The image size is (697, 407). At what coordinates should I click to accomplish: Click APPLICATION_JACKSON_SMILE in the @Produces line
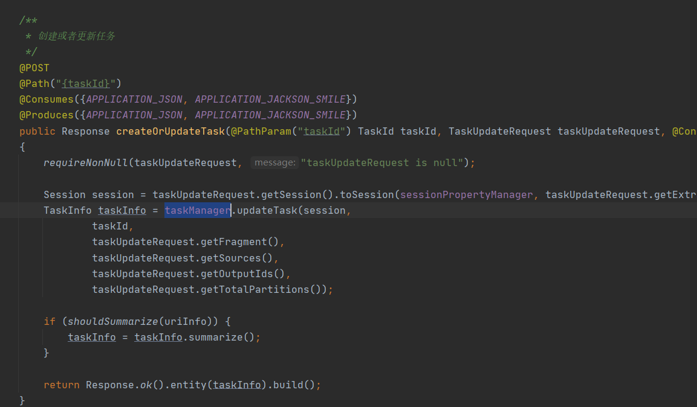[270, 115]
